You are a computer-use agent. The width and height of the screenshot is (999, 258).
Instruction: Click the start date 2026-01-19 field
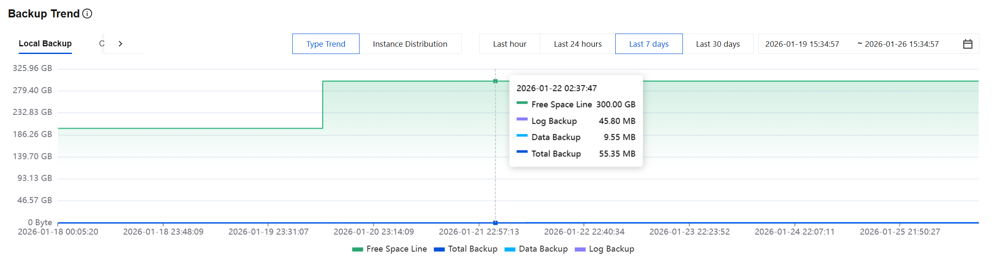802,44
